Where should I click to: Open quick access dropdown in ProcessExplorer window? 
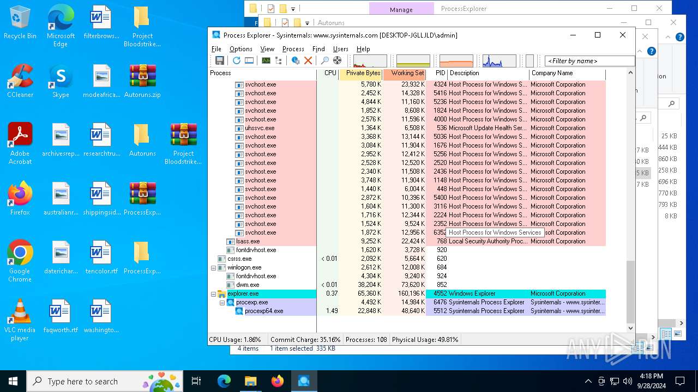point(293,9)
